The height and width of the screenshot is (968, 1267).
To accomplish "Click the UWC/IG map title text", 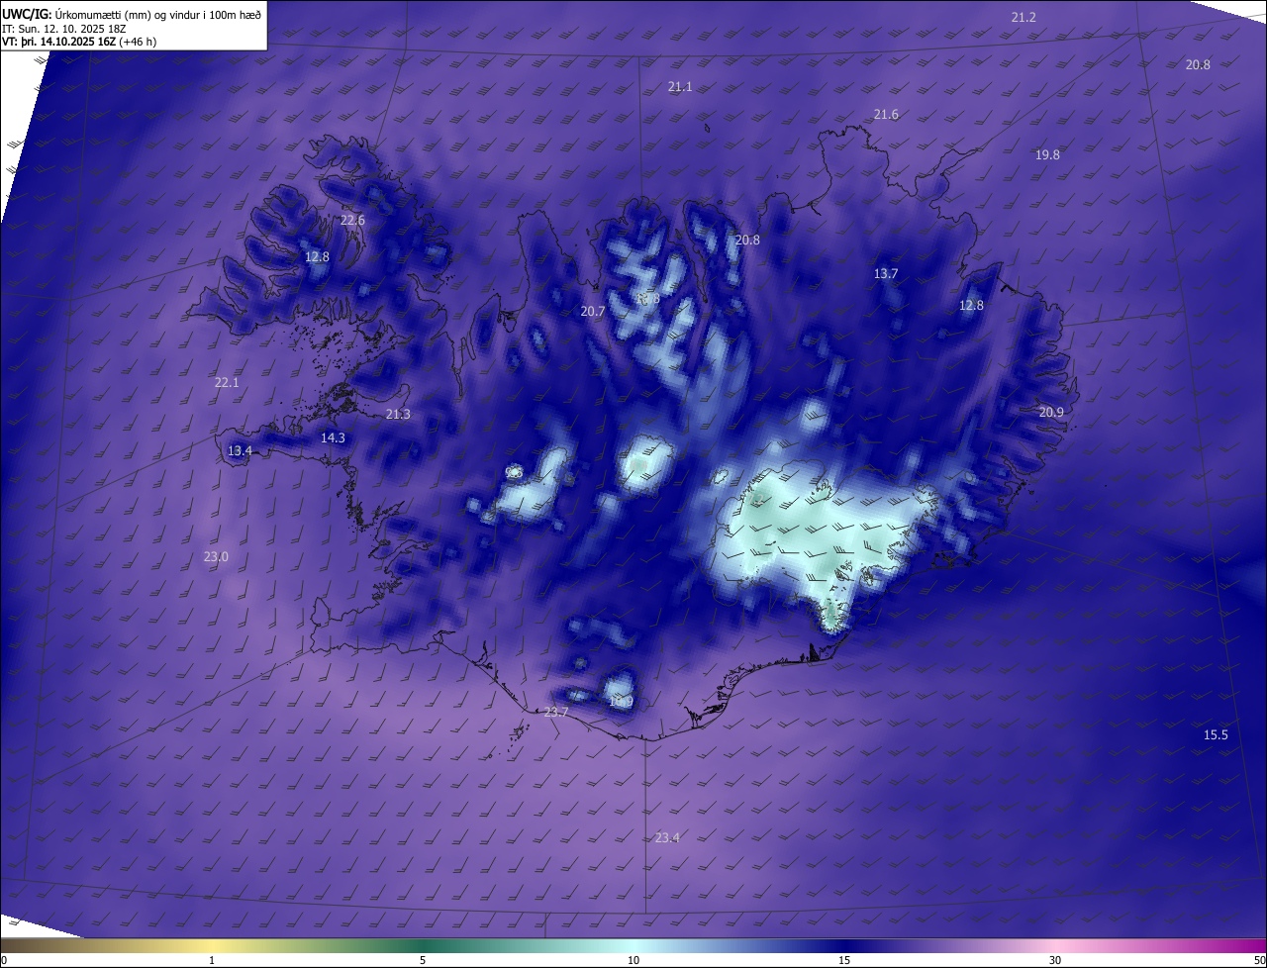I will [x=132, y=14].
